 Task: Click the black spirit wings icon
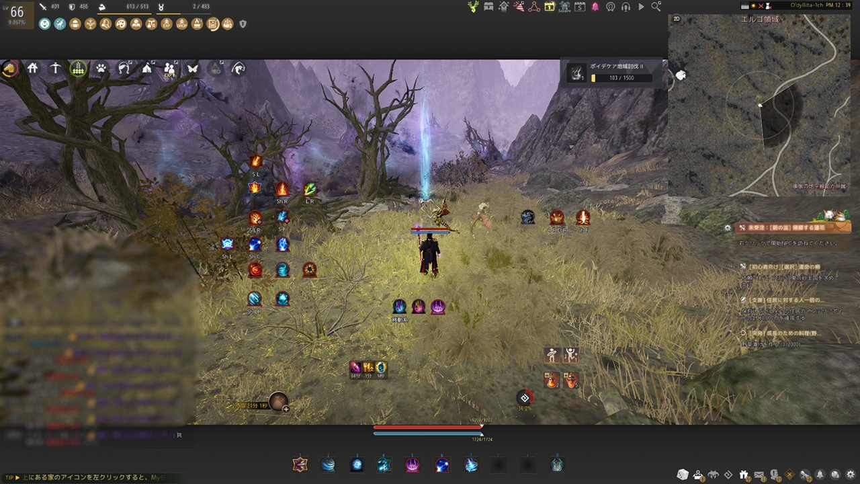click(x=713, y=475)
